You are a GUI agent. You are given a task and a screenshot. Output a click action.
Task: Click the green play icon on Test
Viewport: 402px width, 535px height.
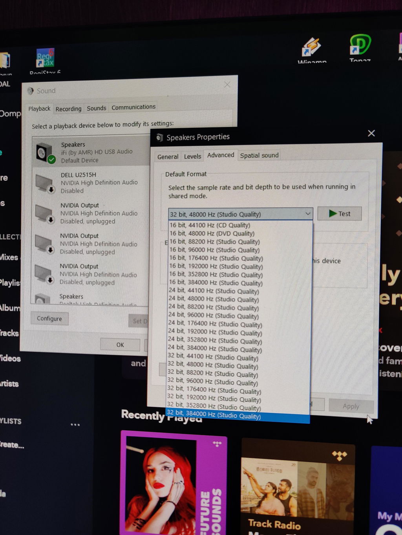(333, 214)
